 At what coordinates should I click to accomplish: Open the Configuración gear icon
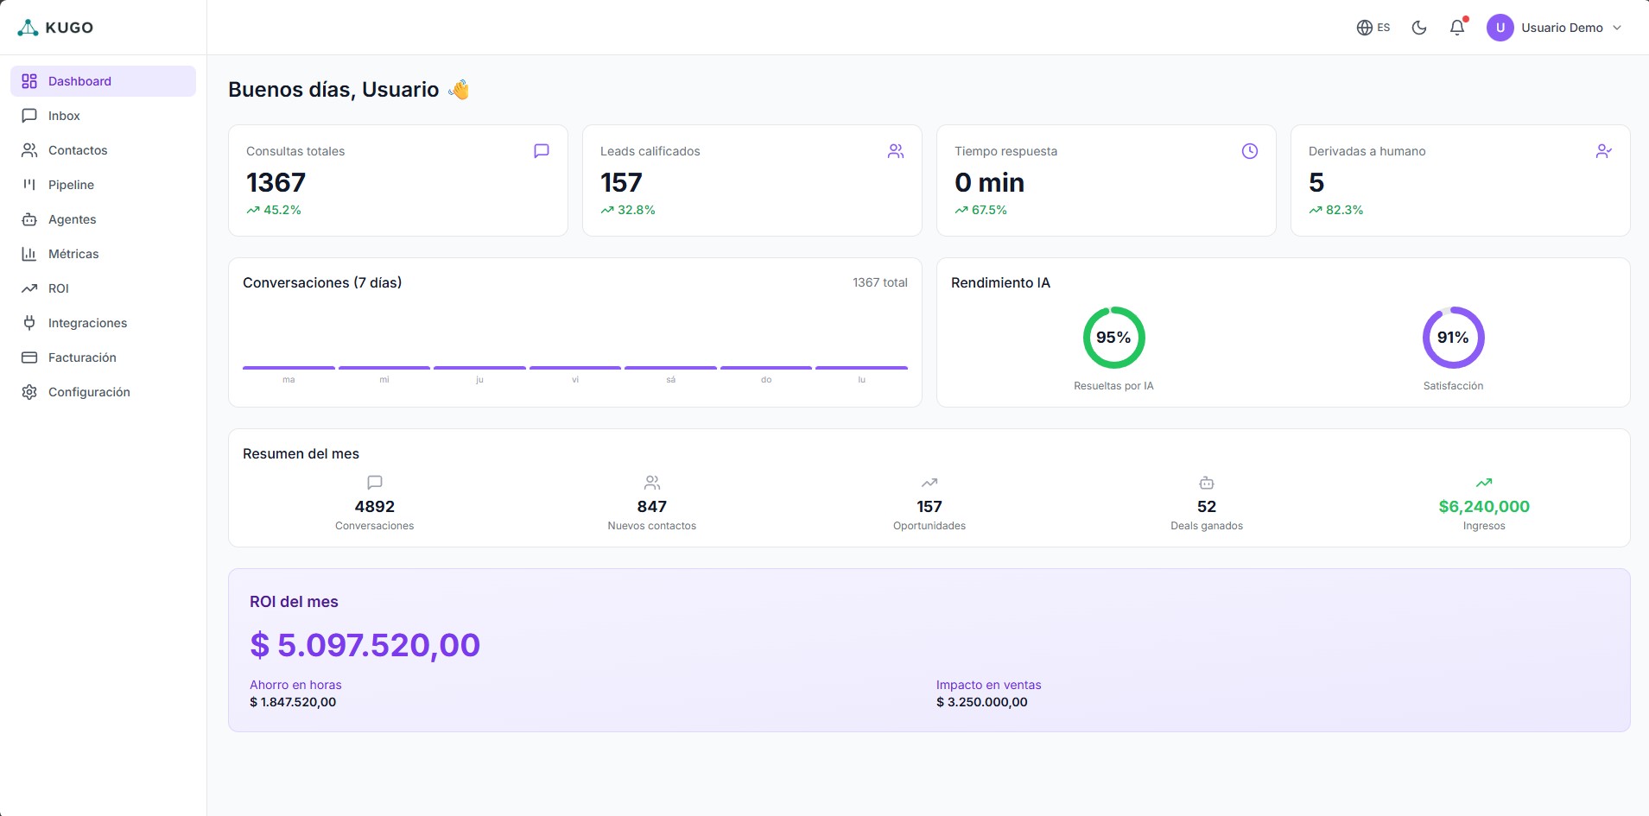(29, 391)
